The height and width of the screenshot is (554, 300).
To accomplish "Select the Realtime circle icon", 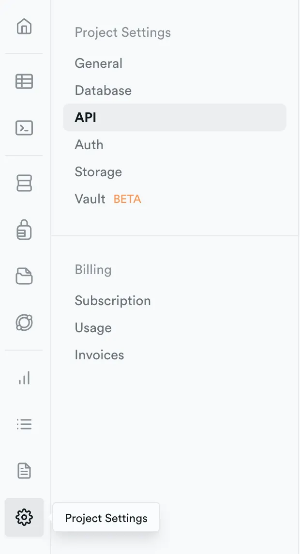I will (x=24, y=323).
